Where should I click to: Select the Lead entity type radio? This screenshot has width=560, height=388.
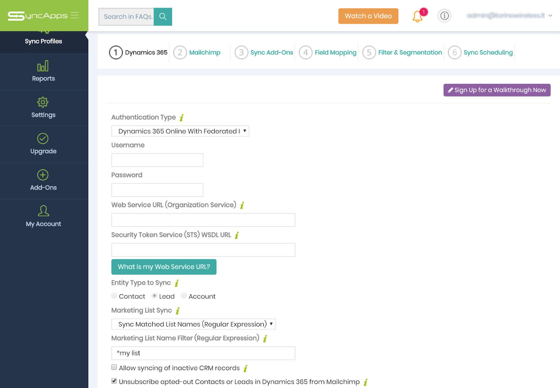[155, 296]
